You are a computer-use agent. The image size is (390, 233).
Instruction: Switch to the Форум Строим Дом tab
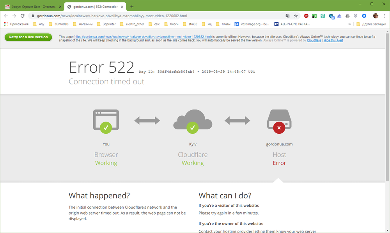[x=33, y=7]
